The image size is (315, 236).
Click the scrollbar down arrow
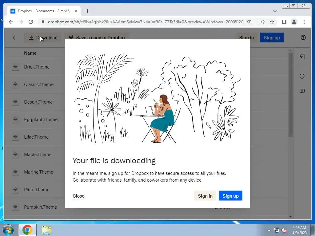(290, 217)
